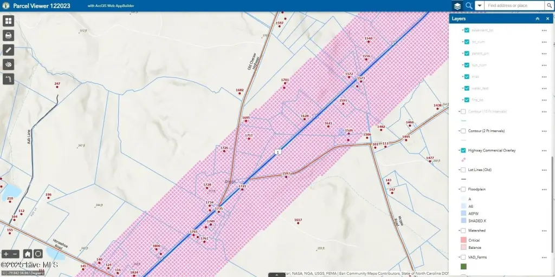555x277 pixels.
Task: Open options menu for Lot Lines (Old)
Action: (x=544, y=170)
